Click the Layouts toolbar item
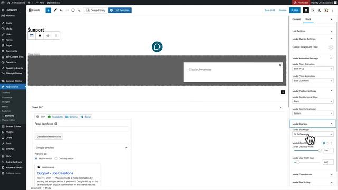Viewport: 338px width, 190px height. (34, 10)
